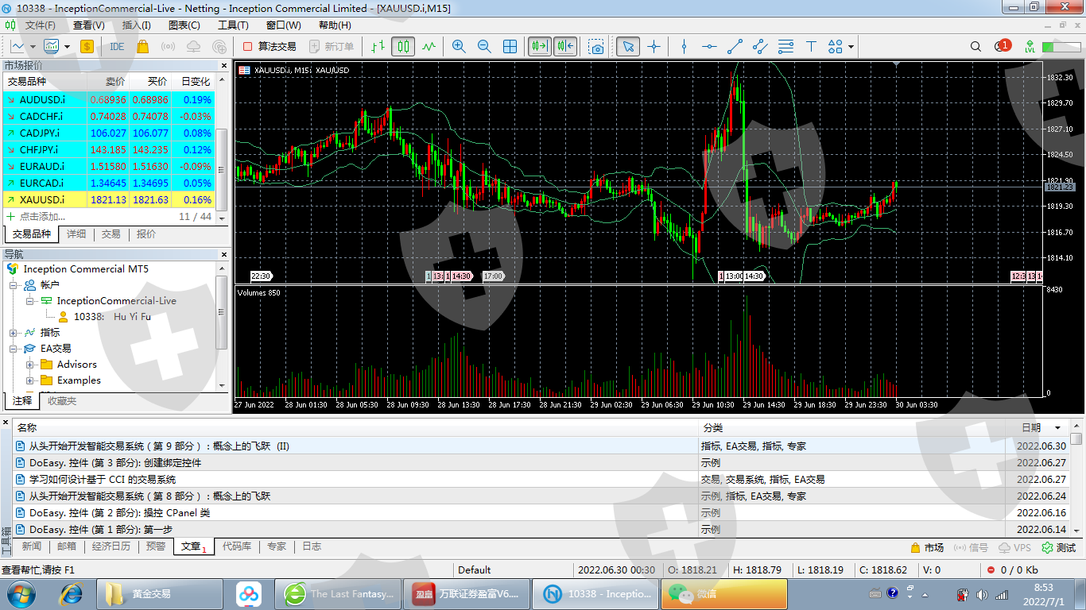
Task: Draw a trendline with the trendline tool
Action: pyautogui.click(x=735, y=46)
